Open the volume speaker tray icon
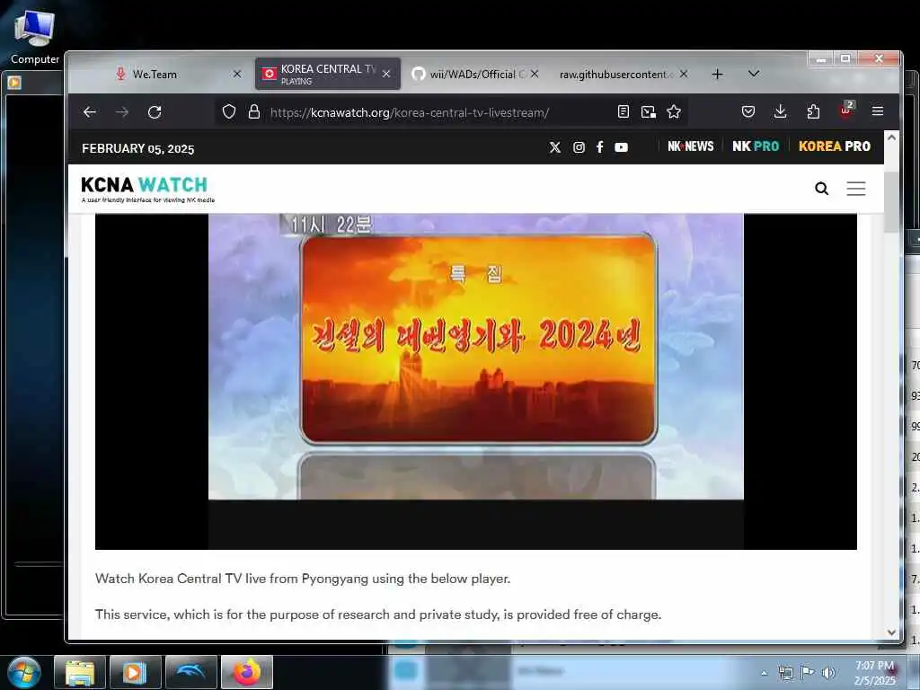Image resolution: width=920 pixels, height=690 pixels. pos(828,673)
